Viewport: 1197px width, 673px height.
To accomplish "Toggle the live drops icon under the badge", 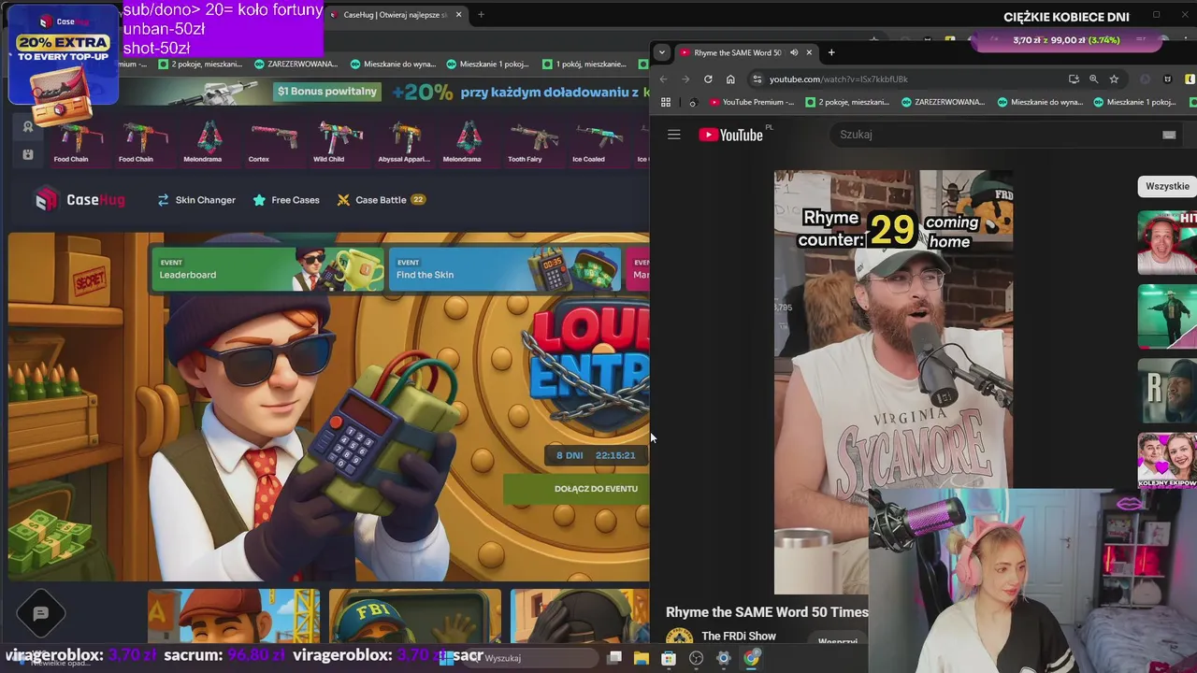I will [28, 154].
